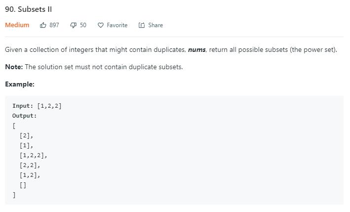Click the 50 dislikes count

click(x=83, y=25)
